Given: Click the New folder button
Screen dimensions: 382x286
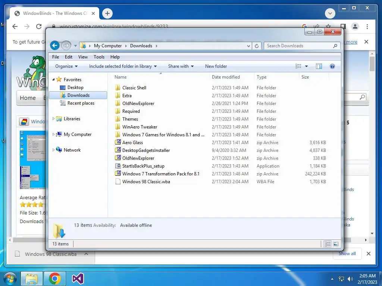Looking at the screenshot, I should [216, 66].
